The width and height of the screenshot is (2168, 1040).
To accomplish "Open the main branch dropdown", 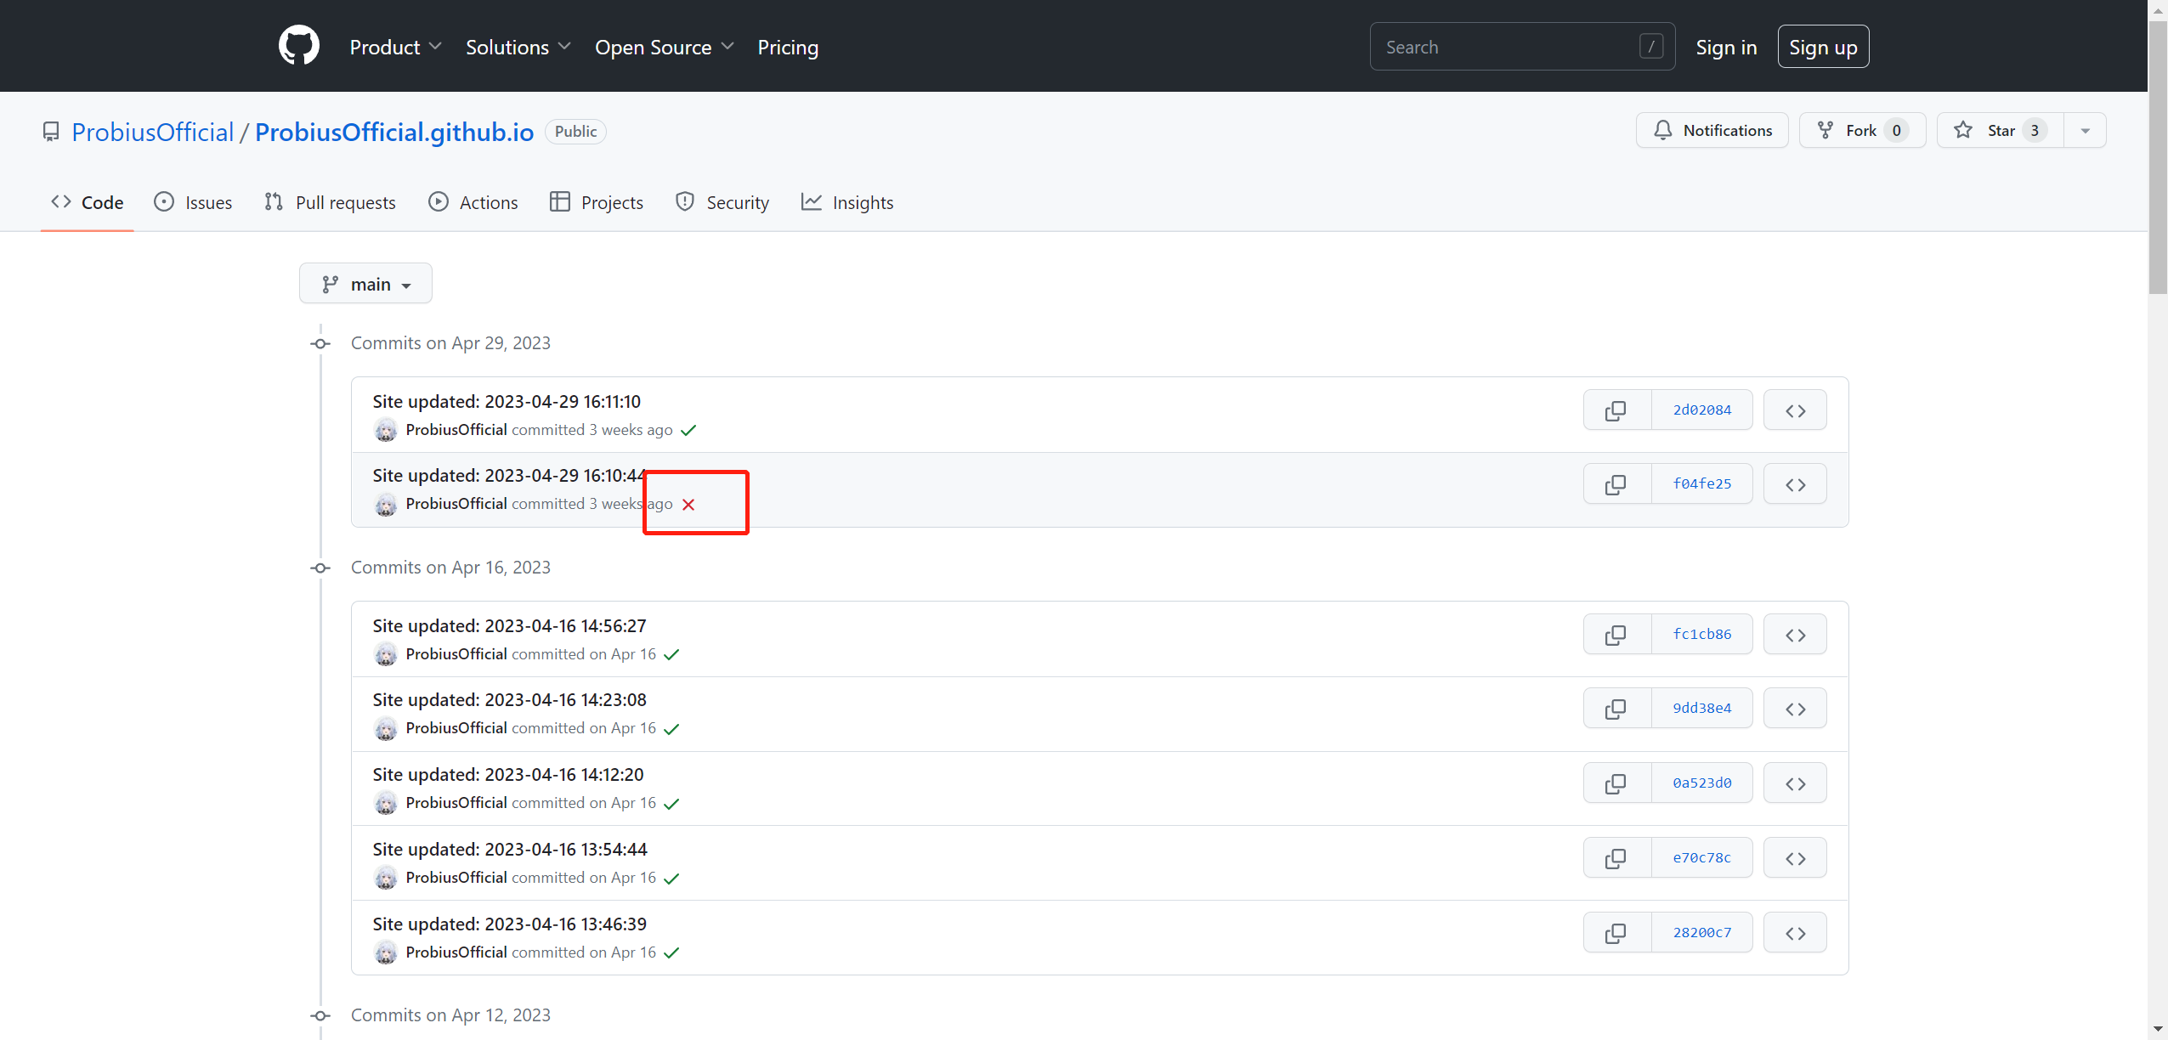I will tap(365, 284).
